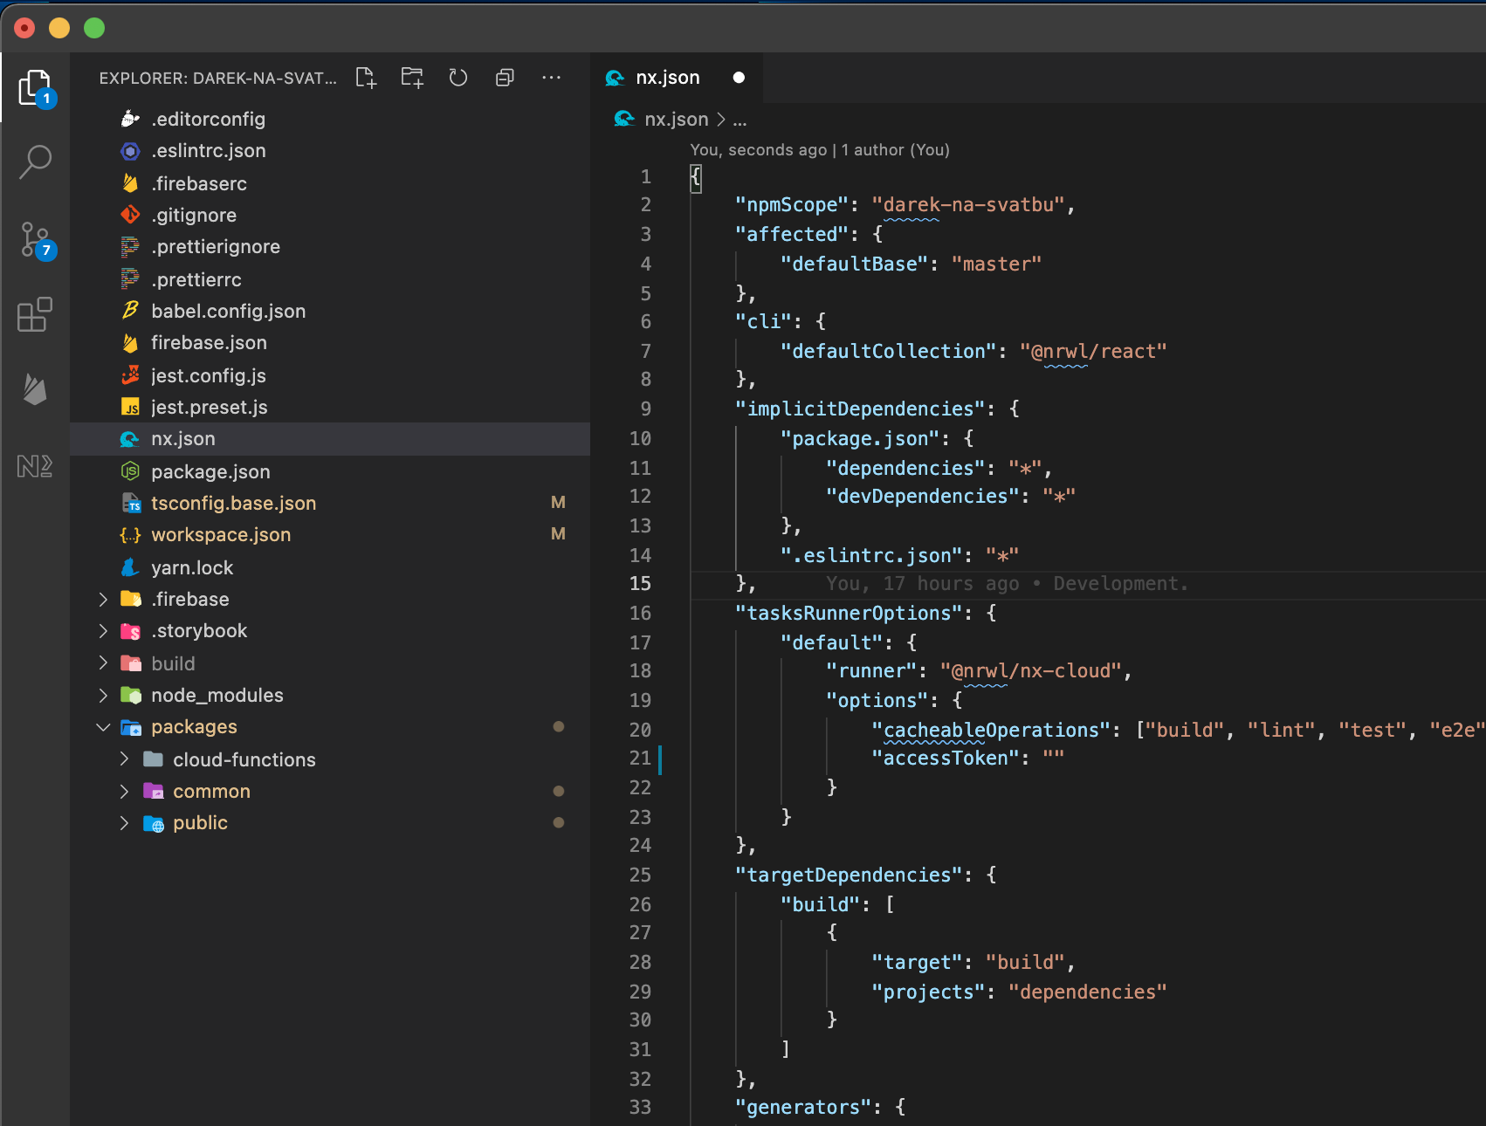Viewport: 1486px width, 1126px height.
Task: Open the Search view in activity bar
Action: (35, 161)
